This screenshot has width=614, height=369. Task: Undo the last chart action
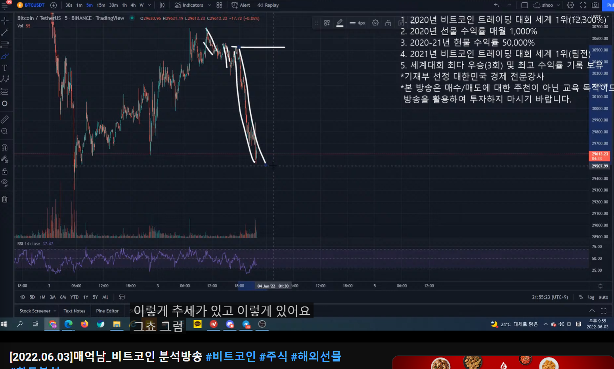pos(496,5)
